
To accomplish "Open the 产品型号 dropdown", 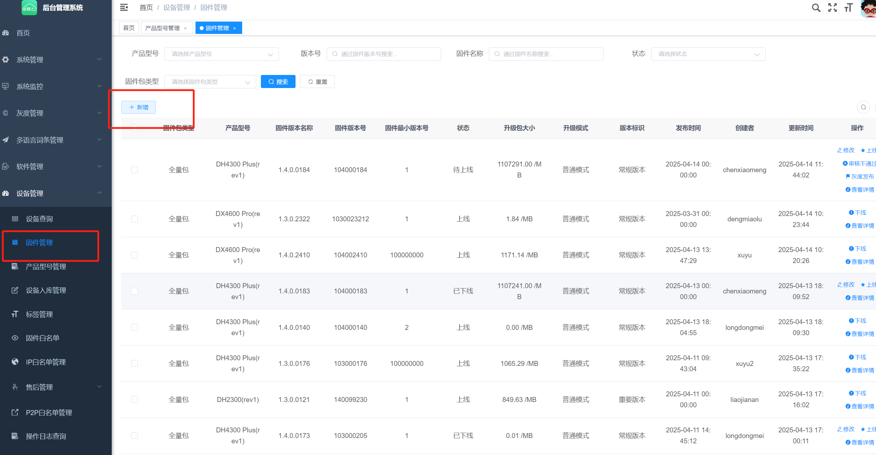I will (x=222, y=54).
